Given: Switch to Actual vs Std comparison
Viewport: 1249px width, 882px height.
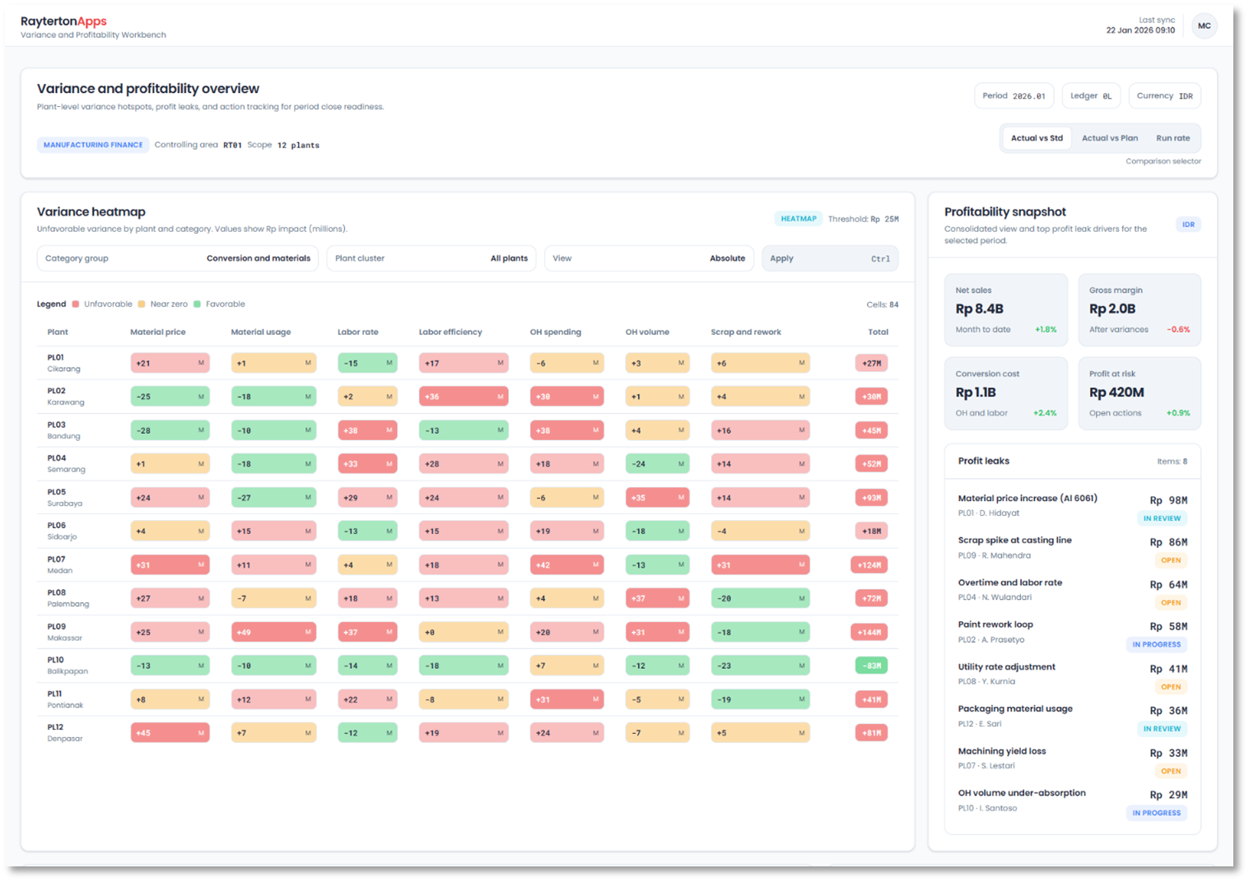Looking at the screenshot, I should (x=1037, y=138).
